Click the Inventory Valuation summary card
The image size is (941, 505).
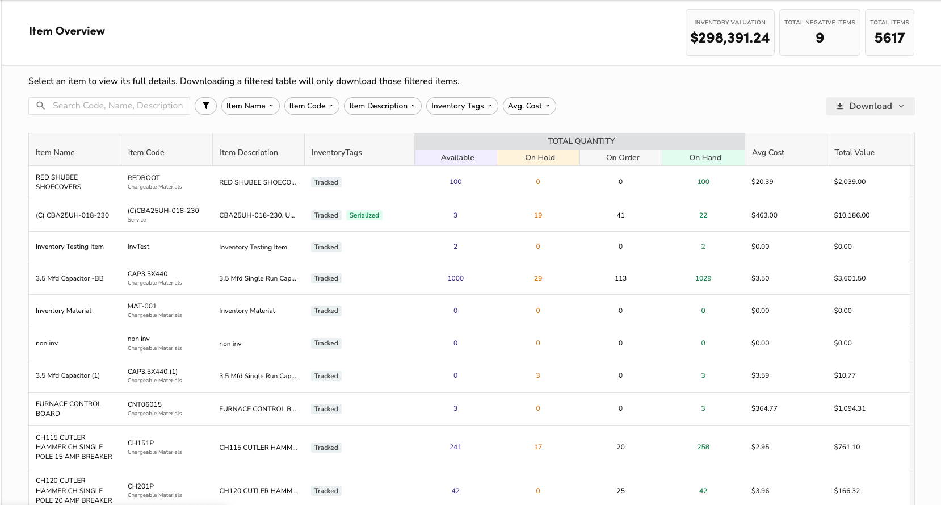[x=729, y=32]
